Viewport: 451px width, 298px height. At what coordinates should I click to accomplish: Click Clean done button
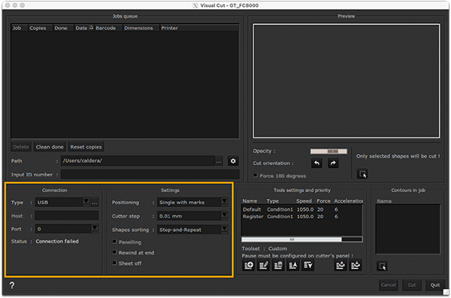[x=50, y=147]
